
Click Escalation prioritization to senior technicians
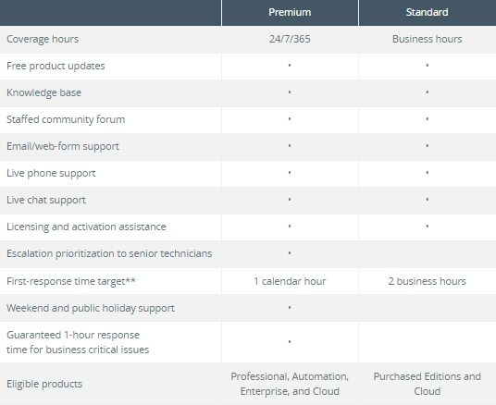point(109,254)
